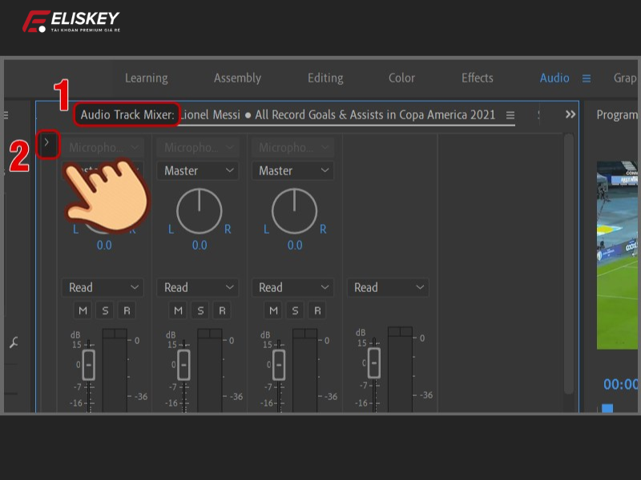Click the mixer's vertical scrollbar

(568, 264)
